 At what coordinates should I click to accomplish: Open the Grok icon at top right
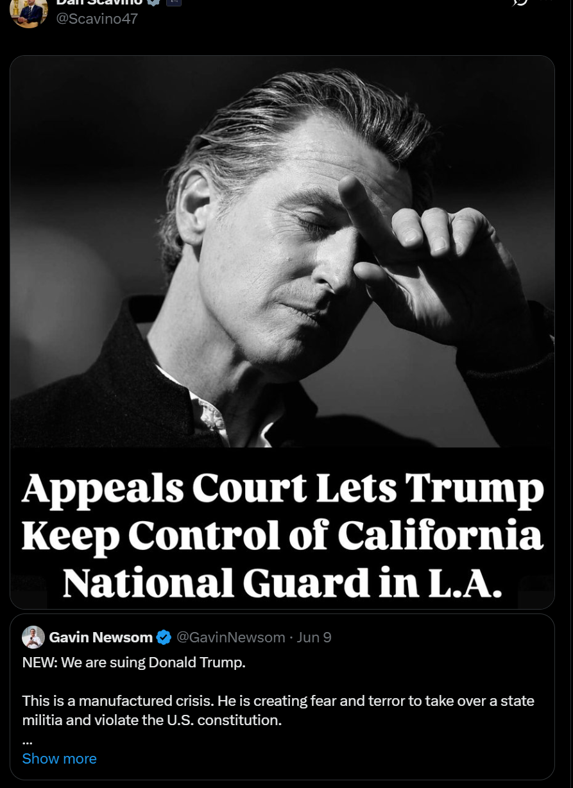520,3
